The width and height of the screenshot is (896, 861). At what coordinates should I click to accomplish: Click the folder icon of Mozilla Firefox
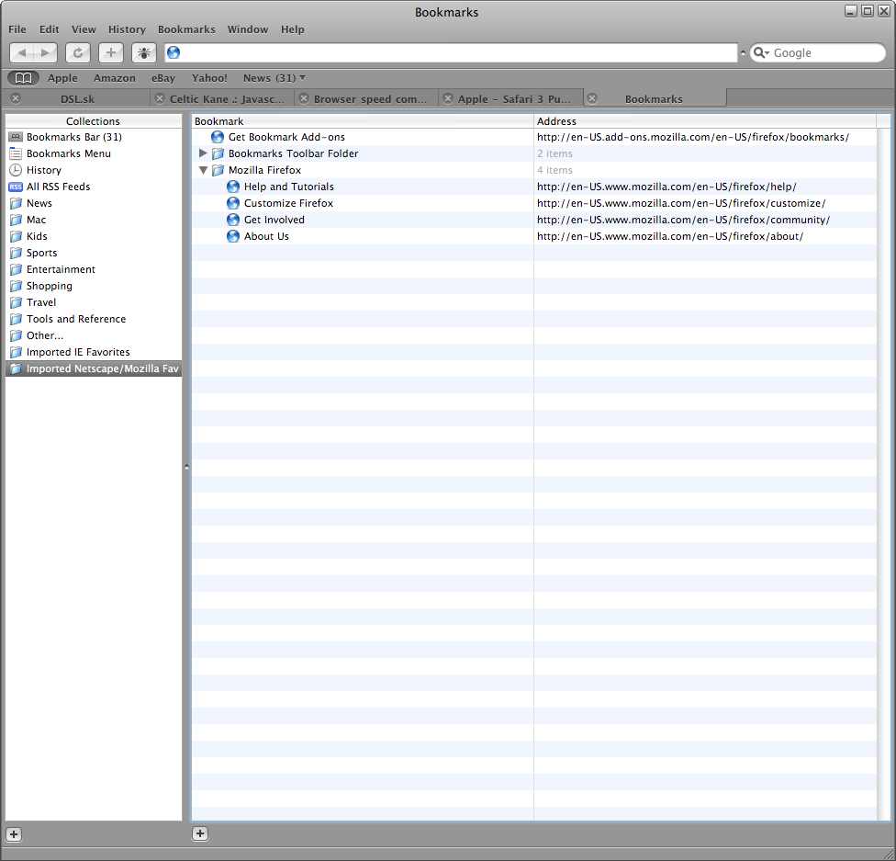pos(218,170)
